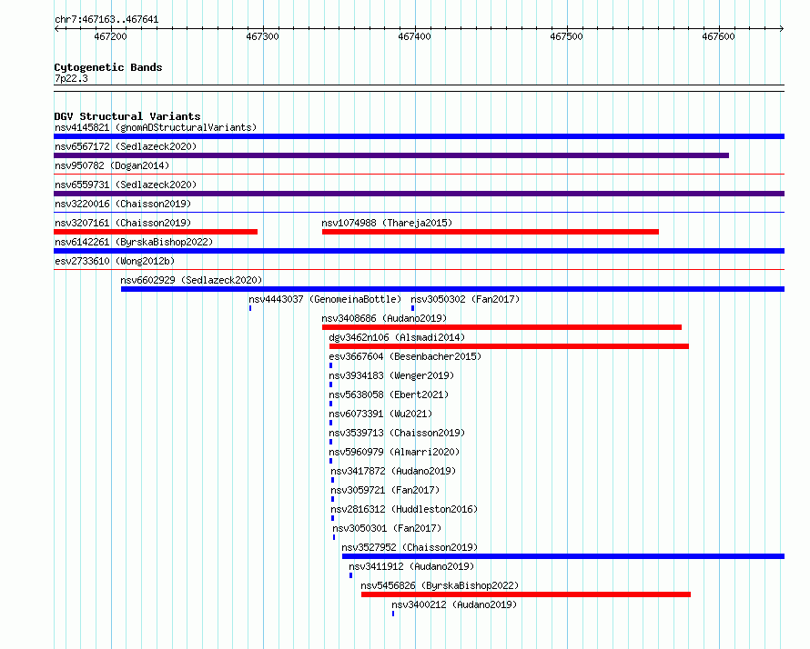Open nsv6567172 (Sedlazeck2020) variant label

point(126,146)
